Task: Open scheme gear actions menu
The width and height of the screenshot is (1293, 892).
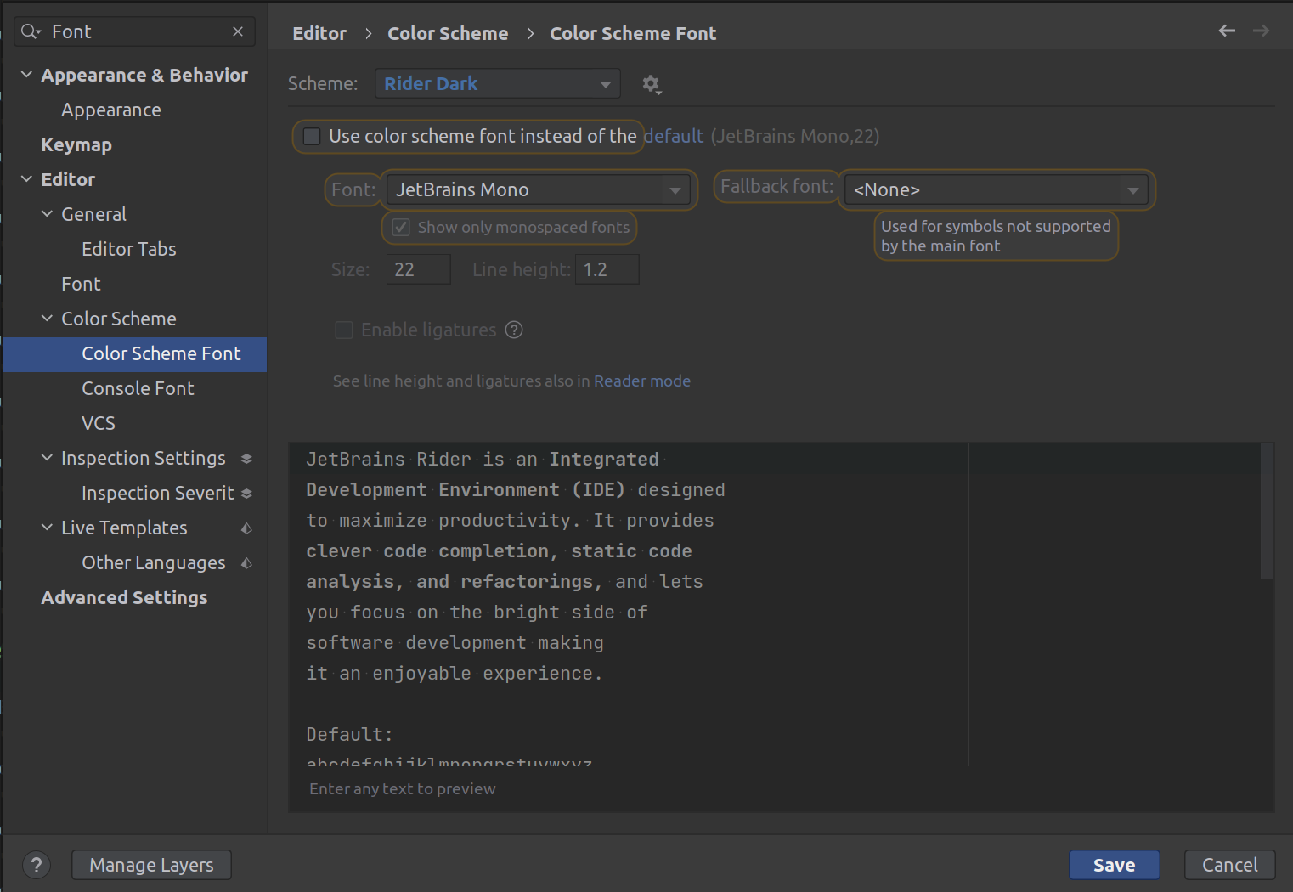Action: 651,84
